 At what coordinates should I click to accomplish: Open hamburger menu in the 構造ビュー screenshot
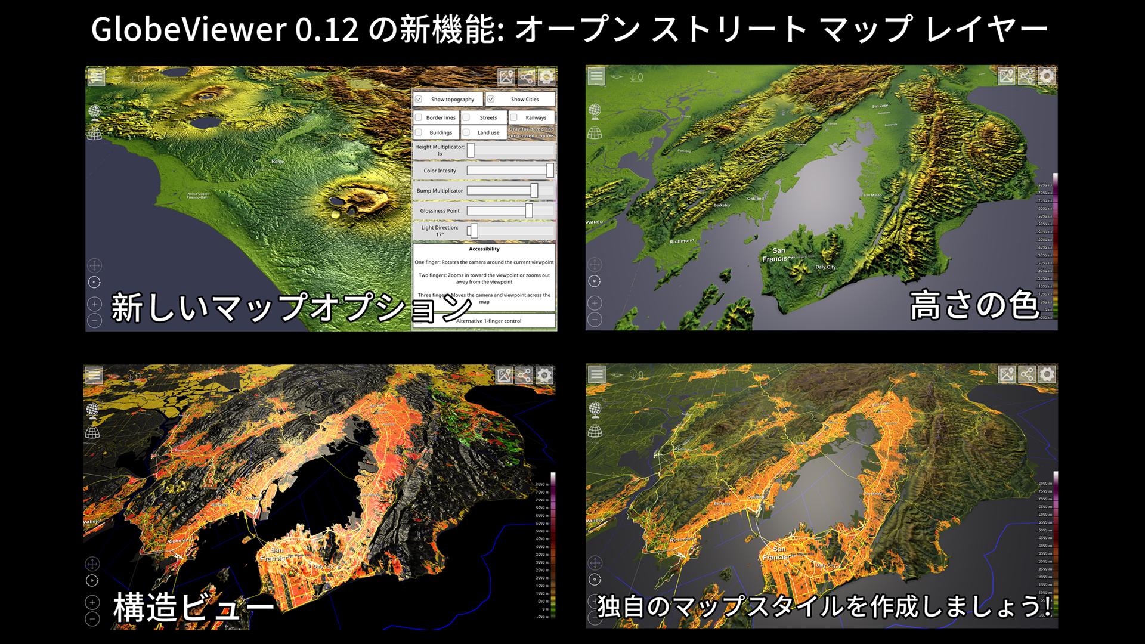pyautogui.click(x=94, y=375)
